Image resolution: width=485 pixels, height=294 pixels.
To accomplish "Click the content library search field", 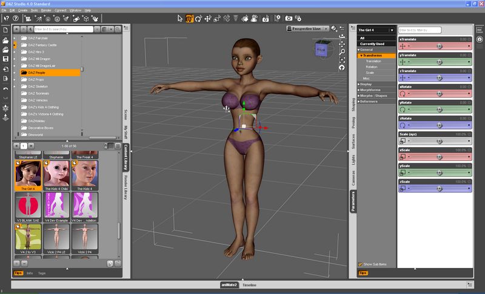I will tap(64, 29).
